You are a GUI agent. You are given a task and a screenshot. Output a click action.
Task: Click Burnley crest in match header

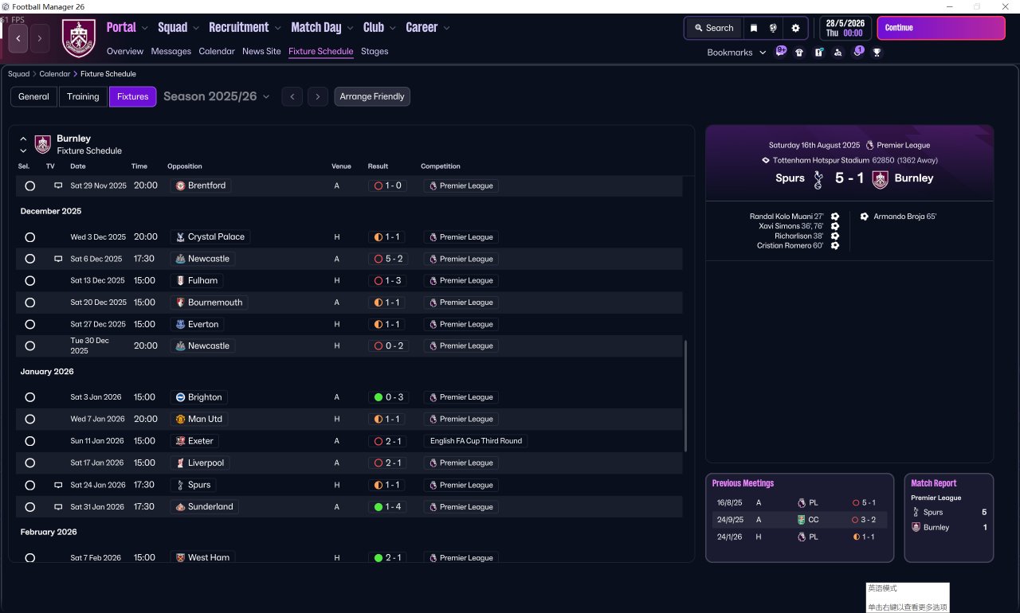tap(880, 179)
